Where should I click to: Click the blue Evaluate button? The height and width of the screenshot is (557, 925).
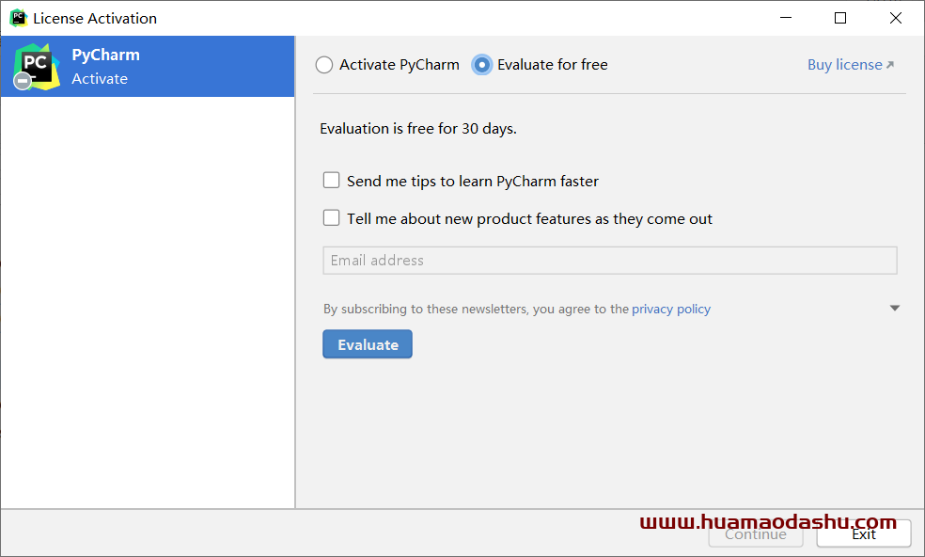[x=368, y=344]
